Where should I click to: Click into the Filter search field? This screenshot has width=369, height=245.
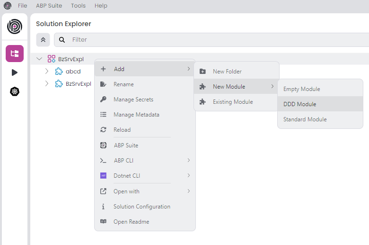coord(213,40)
